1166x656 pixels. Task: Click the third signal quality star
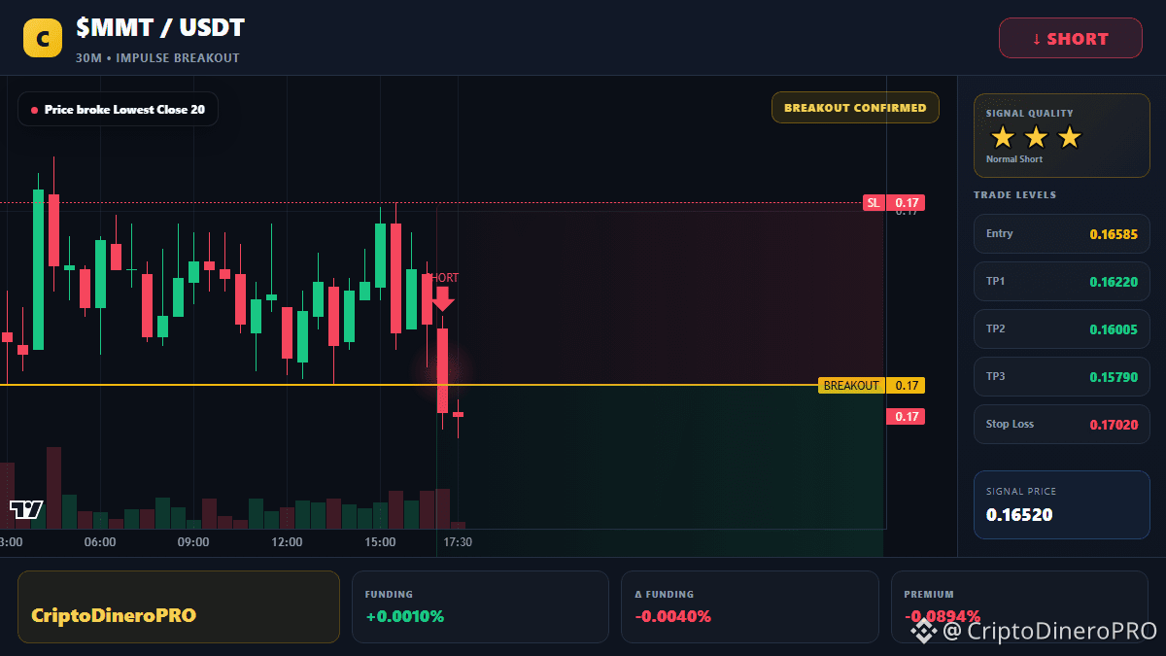pyautogui.click(x=1069, y=138)
